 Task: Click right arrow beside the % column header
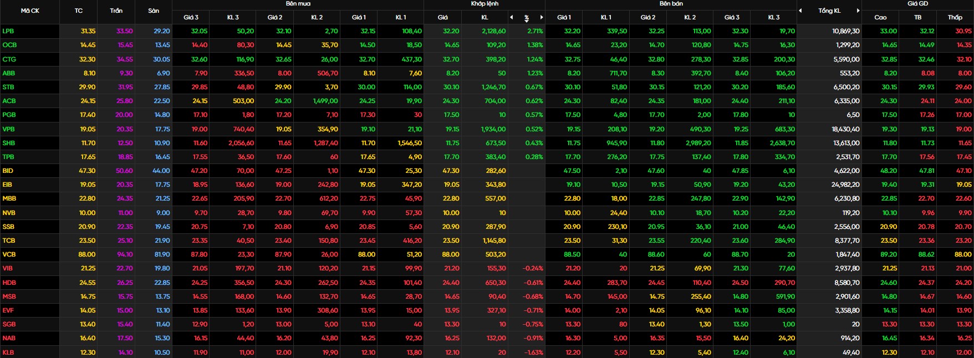point(542,18)
